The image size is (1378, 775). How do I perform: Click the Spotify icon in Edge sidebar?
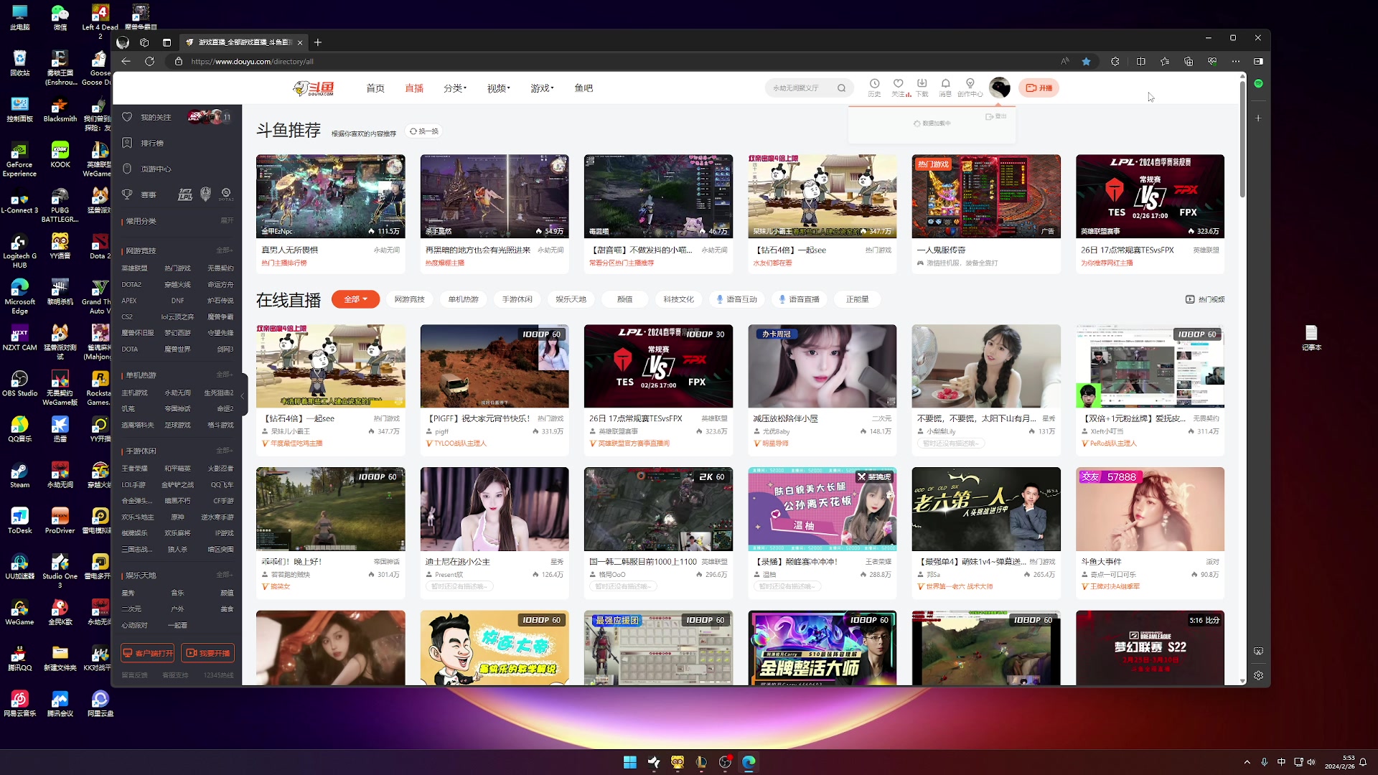(x=1258, y=84)
